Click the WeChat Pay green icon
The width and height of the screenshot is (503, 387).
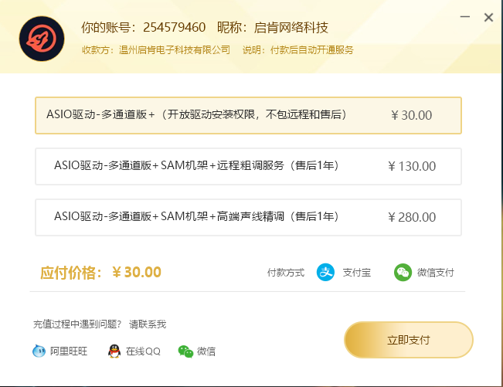pos(403,273)
